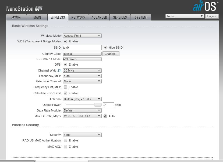Click the Change... country code button
The height and width of the screenshot is (162, 223).
tap(111, 54)
